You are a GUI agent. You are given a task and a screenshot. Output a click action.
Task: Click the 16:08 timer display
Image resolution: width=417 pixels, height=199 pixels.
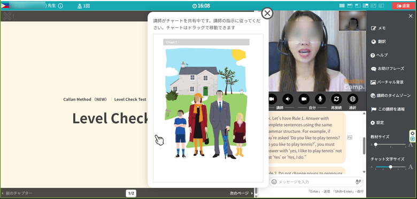[201, 6]
